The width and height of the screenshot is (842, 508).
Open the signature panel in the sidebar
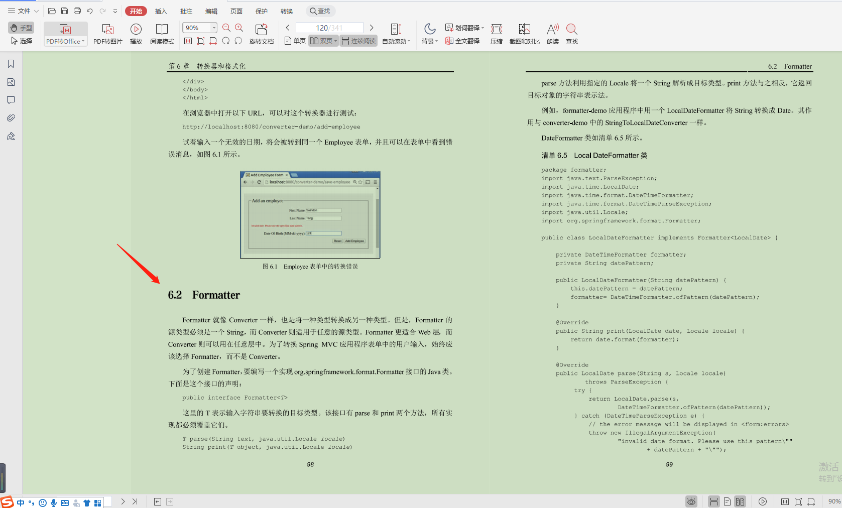point(11,136)
